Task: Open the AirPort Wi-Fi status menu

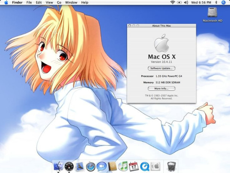Action: [x=172, y=2]
